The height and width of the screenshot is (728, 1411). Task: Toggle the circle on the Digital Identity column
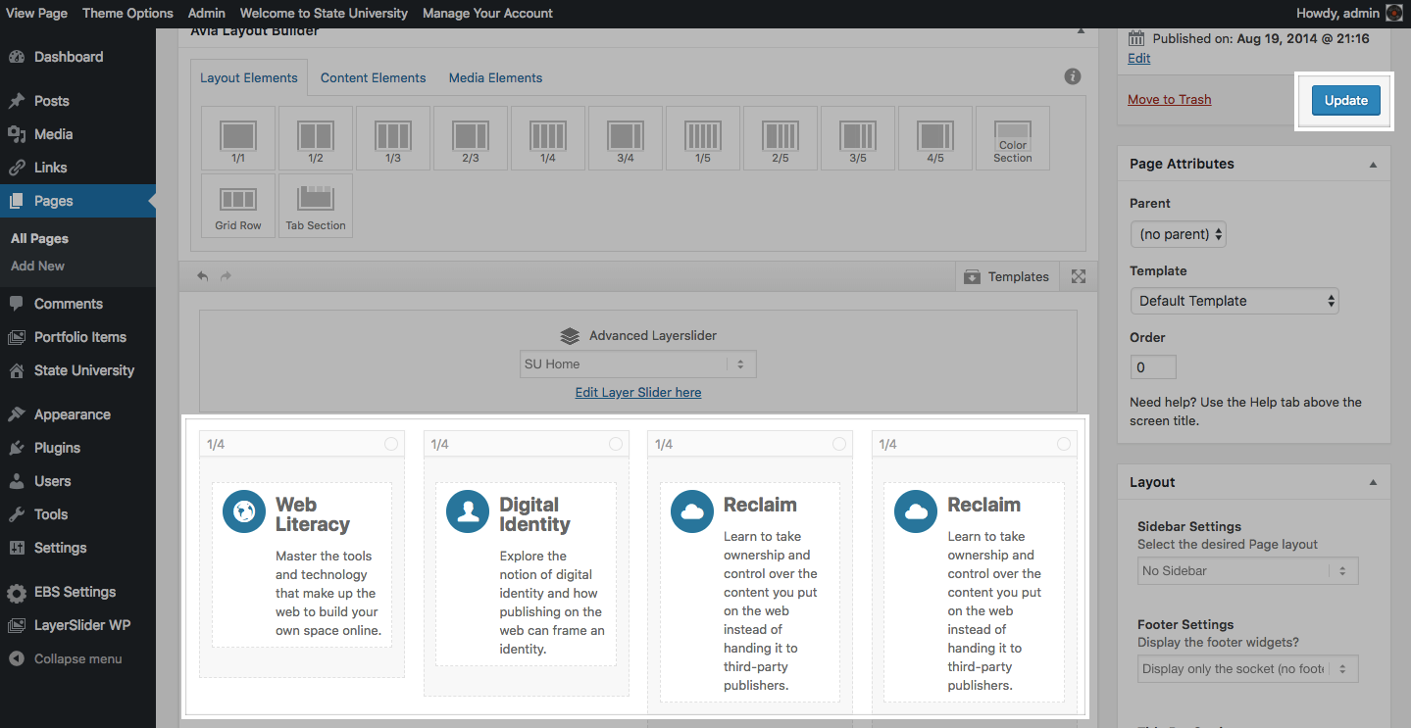[616, 444]
